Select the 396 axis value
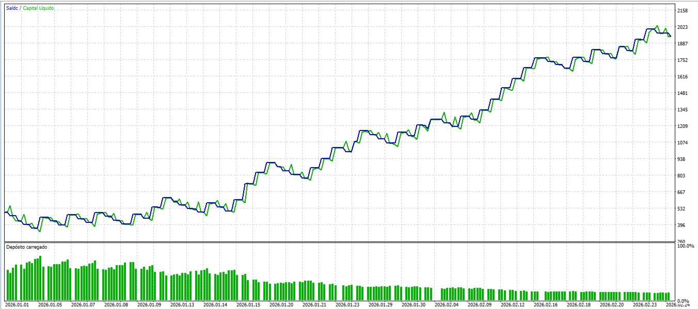698x309 pixels. 682,225
